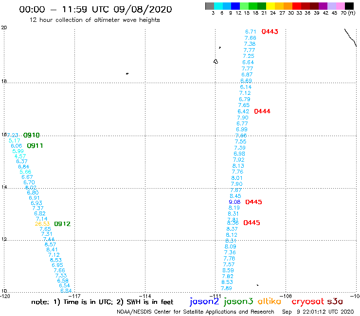Select the cryosat satellite legend label

[308, 301]
